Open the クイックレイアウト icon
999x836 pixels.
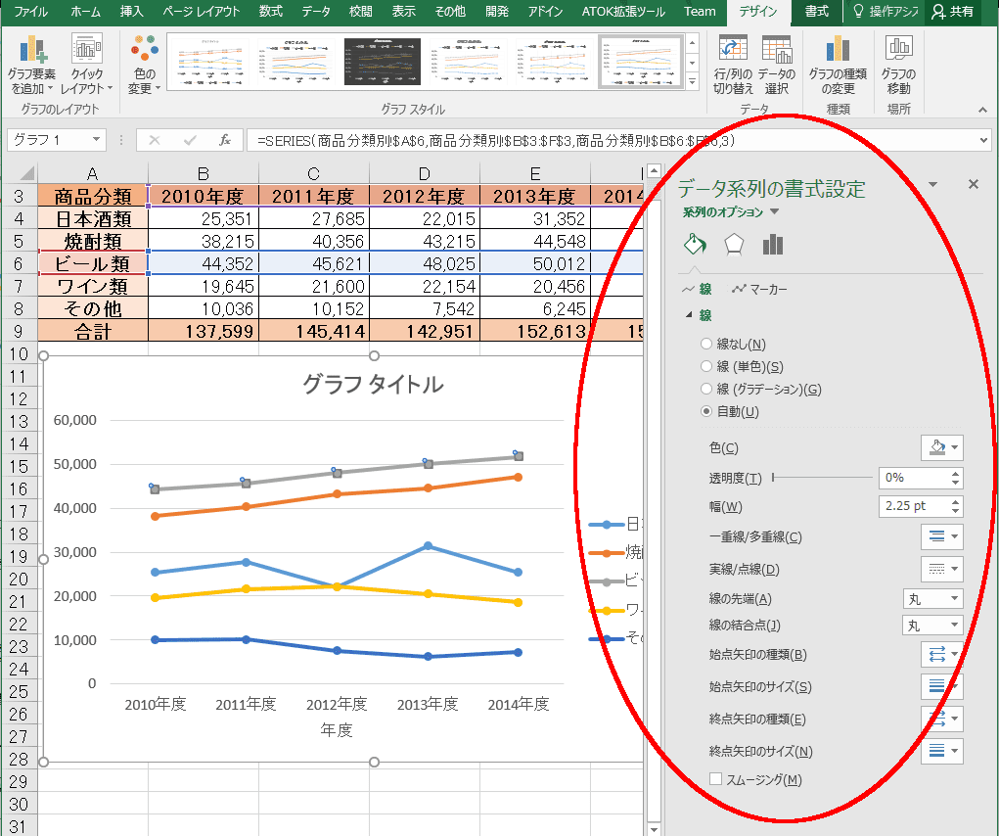click(87, 50)
